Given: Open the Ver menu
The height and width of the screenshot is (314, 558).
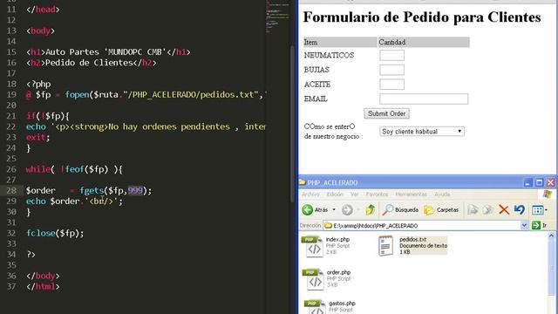Looking at the screenshot, I should coord(355,195).
